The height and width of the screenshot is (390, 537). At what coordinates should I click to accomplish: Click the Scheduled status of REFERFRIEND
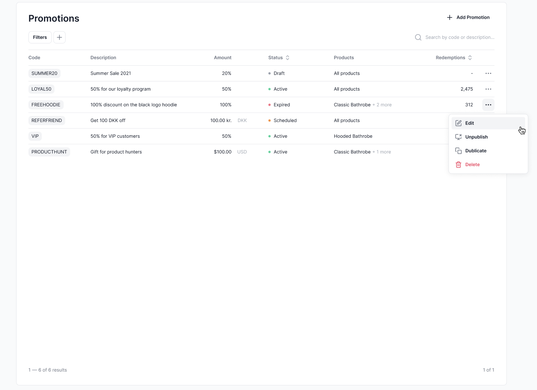pos(282,120)
